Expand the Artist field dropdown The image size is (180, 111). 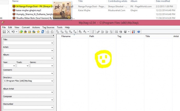pyautogui.click(x=52, y=51)
